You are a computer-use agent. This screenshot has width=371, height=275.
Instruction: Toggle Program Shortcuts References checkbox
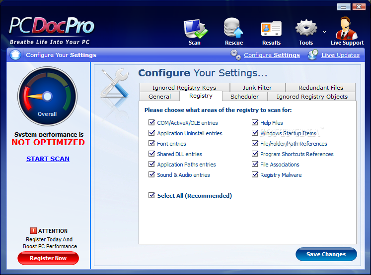255,154
